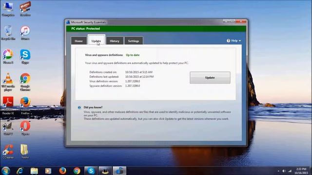Select the Update tab
This screenshot has width=312, height=175.
coord(97,40)
